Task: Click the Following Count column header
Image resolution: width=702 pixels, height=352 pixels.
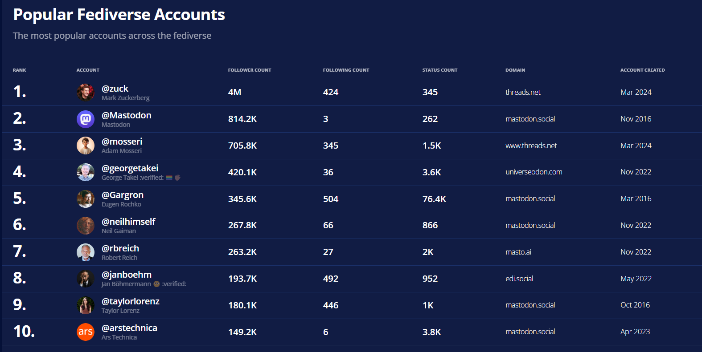Action: [346, 70]
